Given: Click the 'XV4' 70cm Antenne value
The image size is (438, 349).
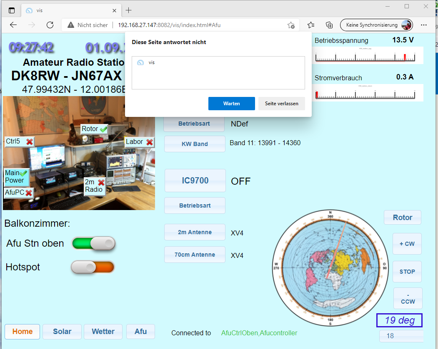Looking at the screenshot, I should click(237, 255).
